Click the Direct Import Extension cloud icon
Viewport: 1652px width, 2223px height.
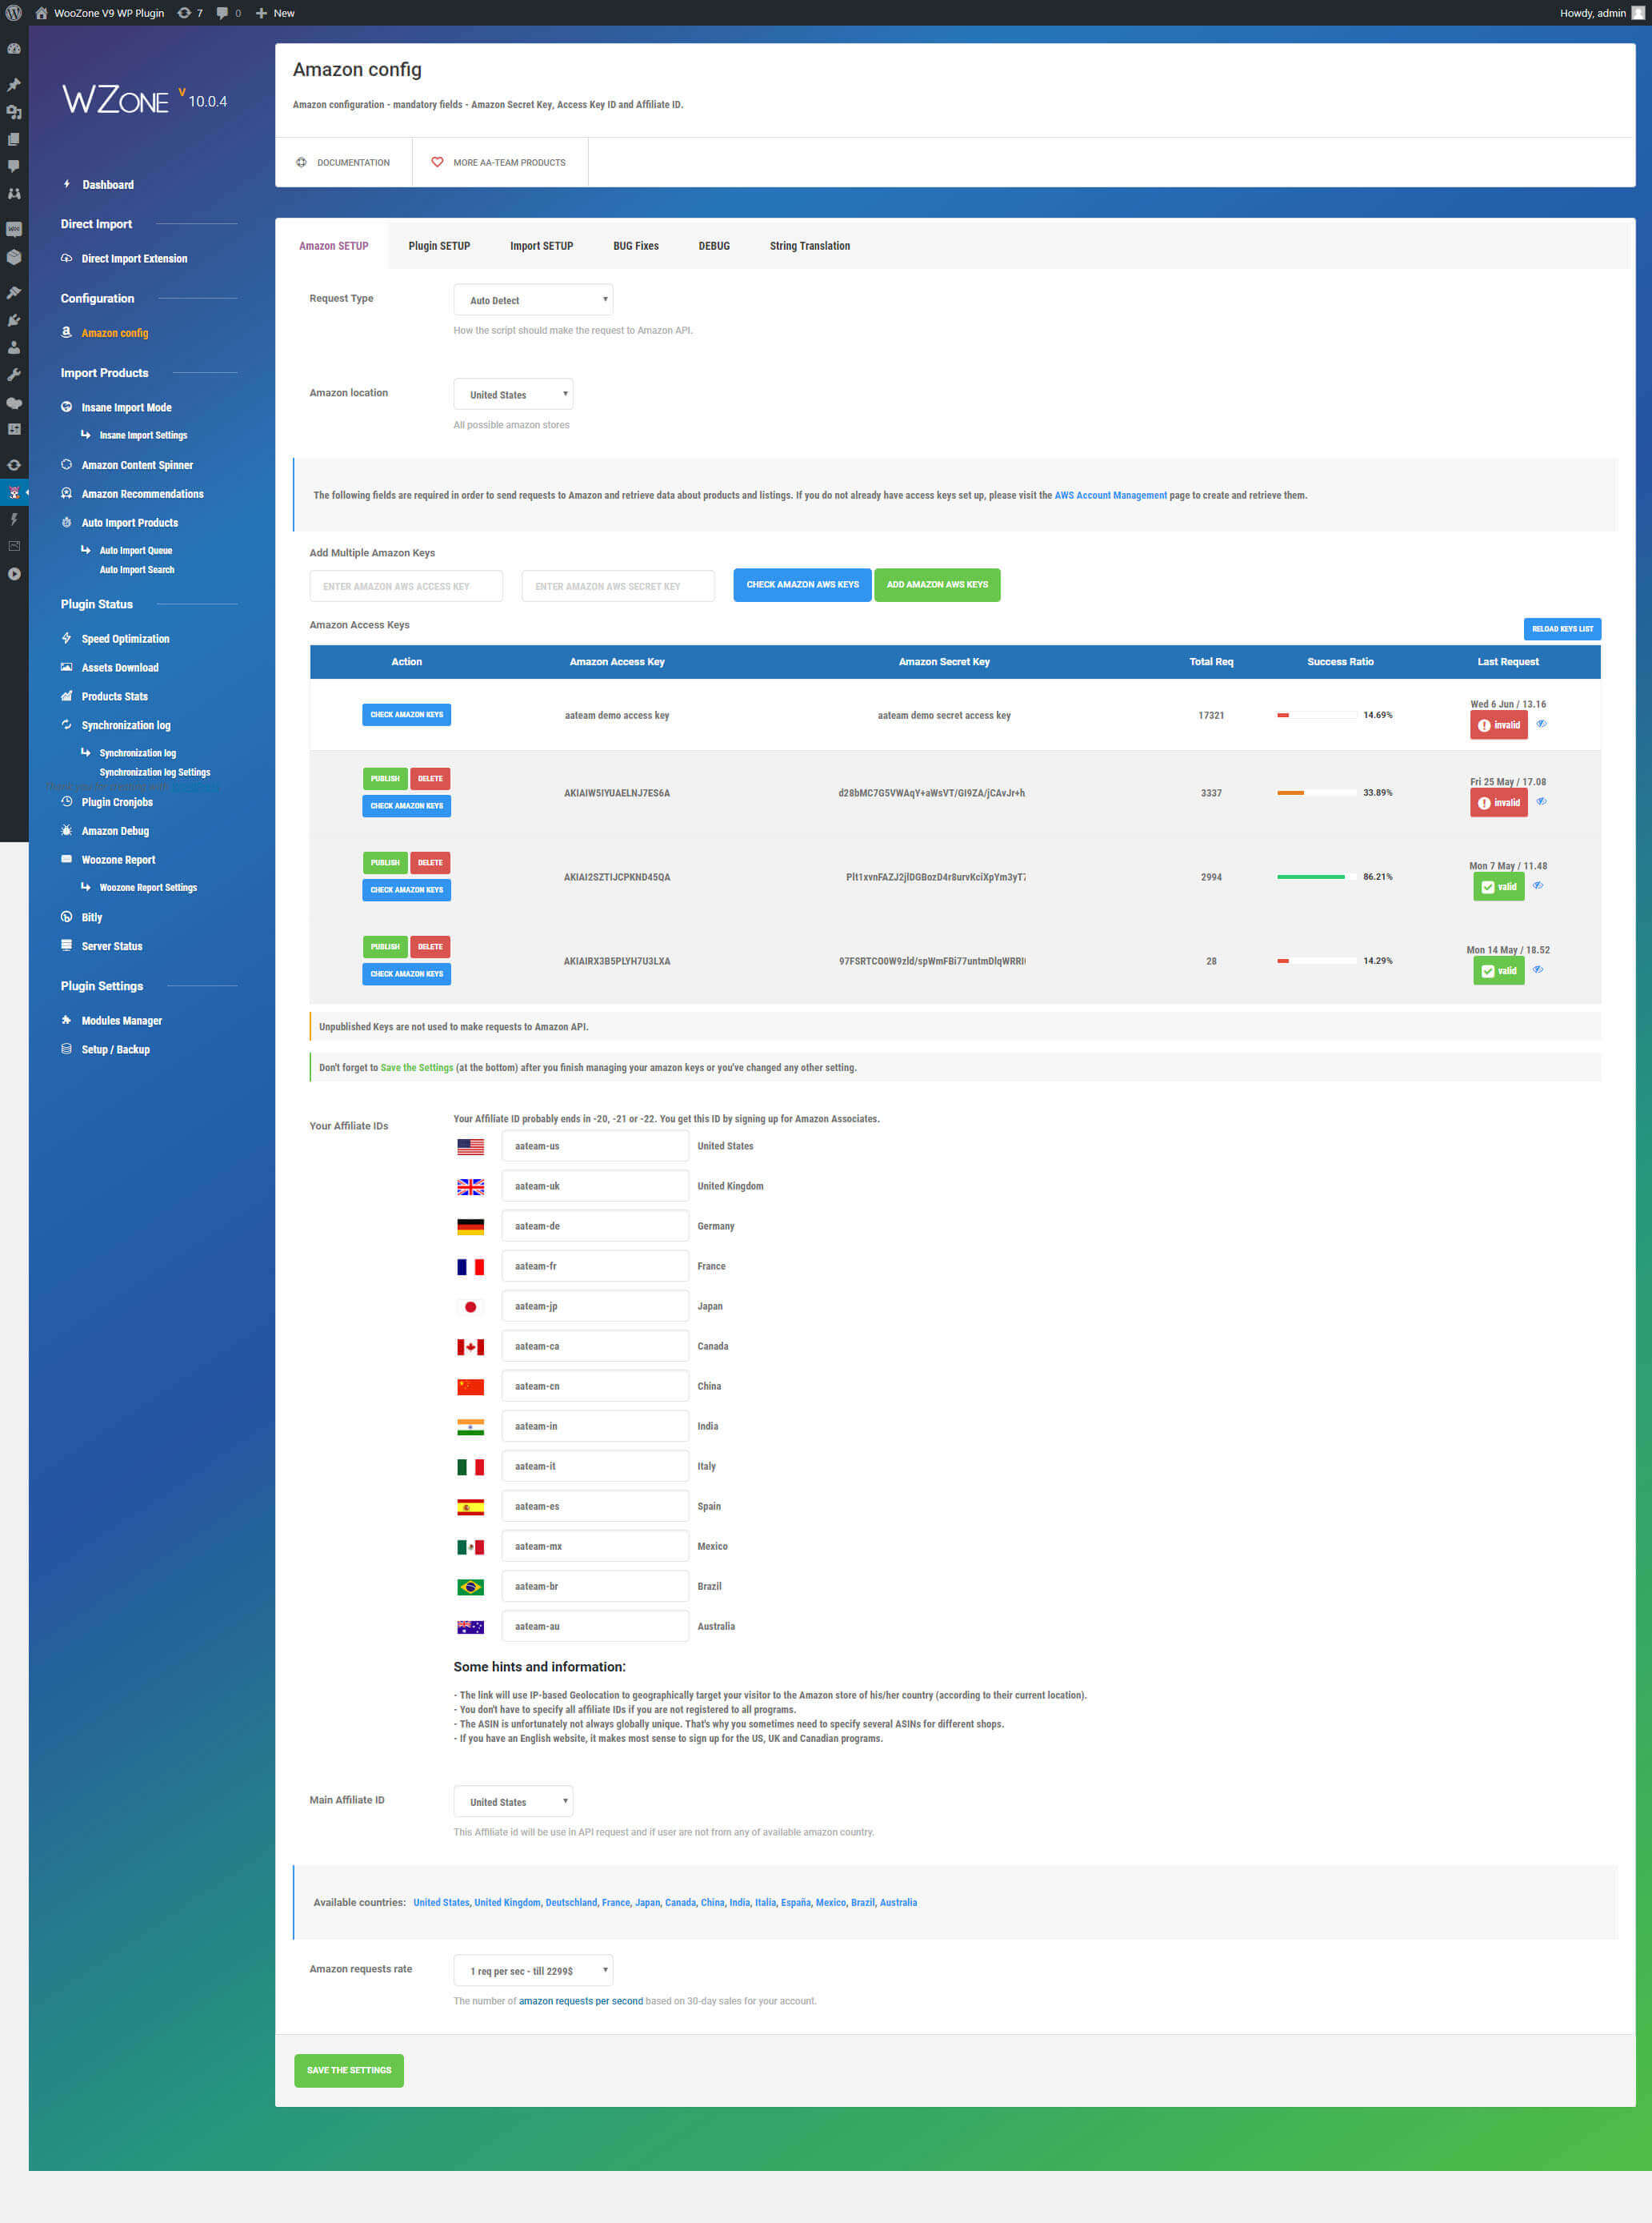tap(67, 258)
